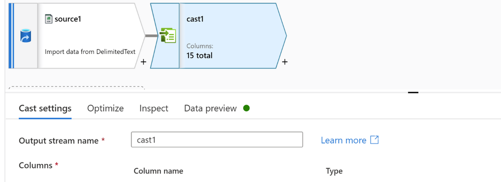Click the Type column header
The image size is (501, 182).
(334, 171)
